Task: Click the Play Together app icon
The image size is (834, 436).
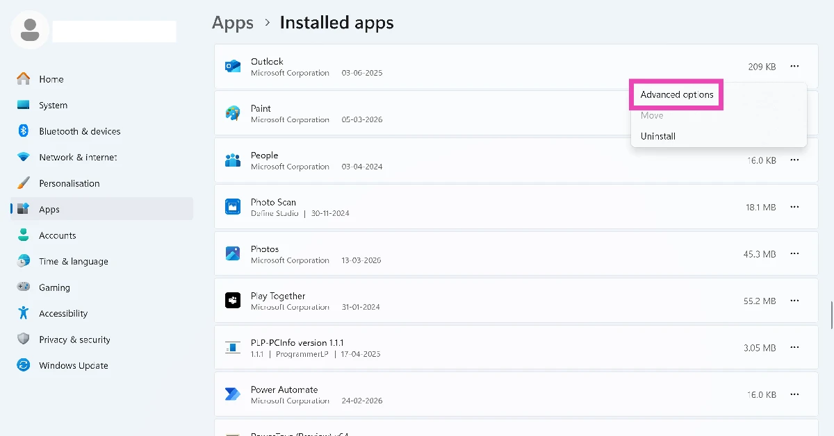Action: (233, 301)
